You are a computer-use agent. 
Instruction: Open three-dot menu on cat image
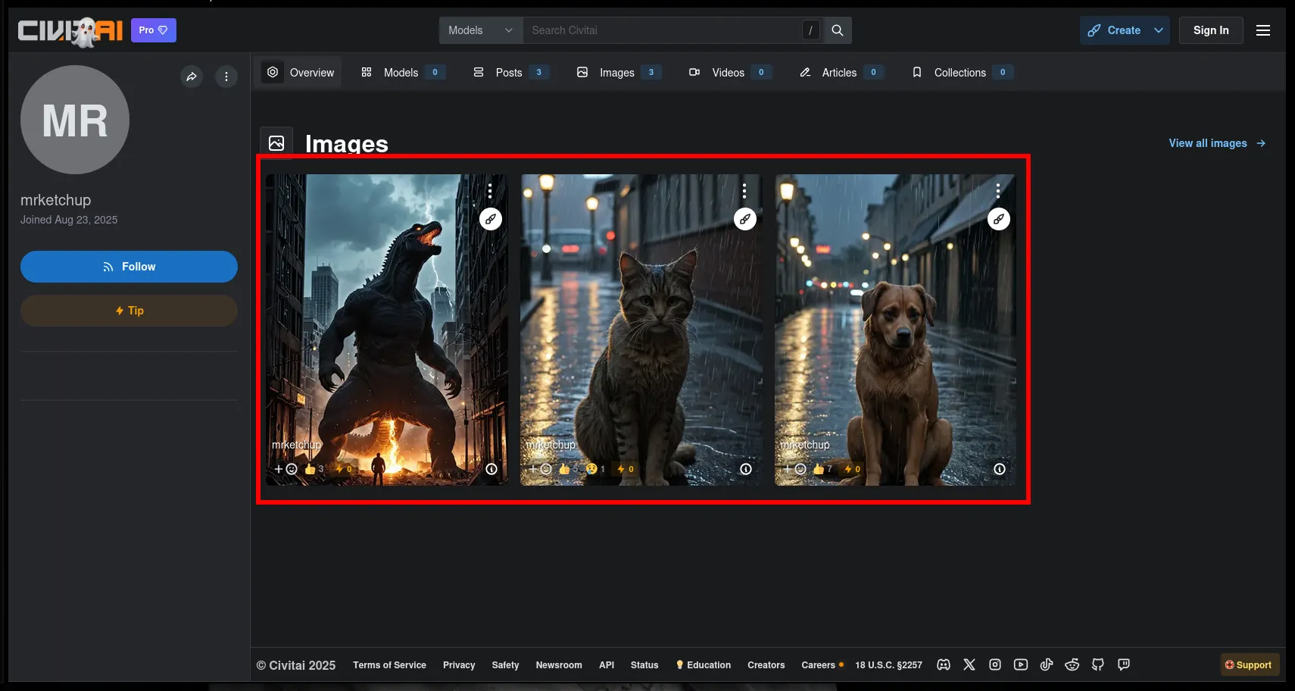744,190
